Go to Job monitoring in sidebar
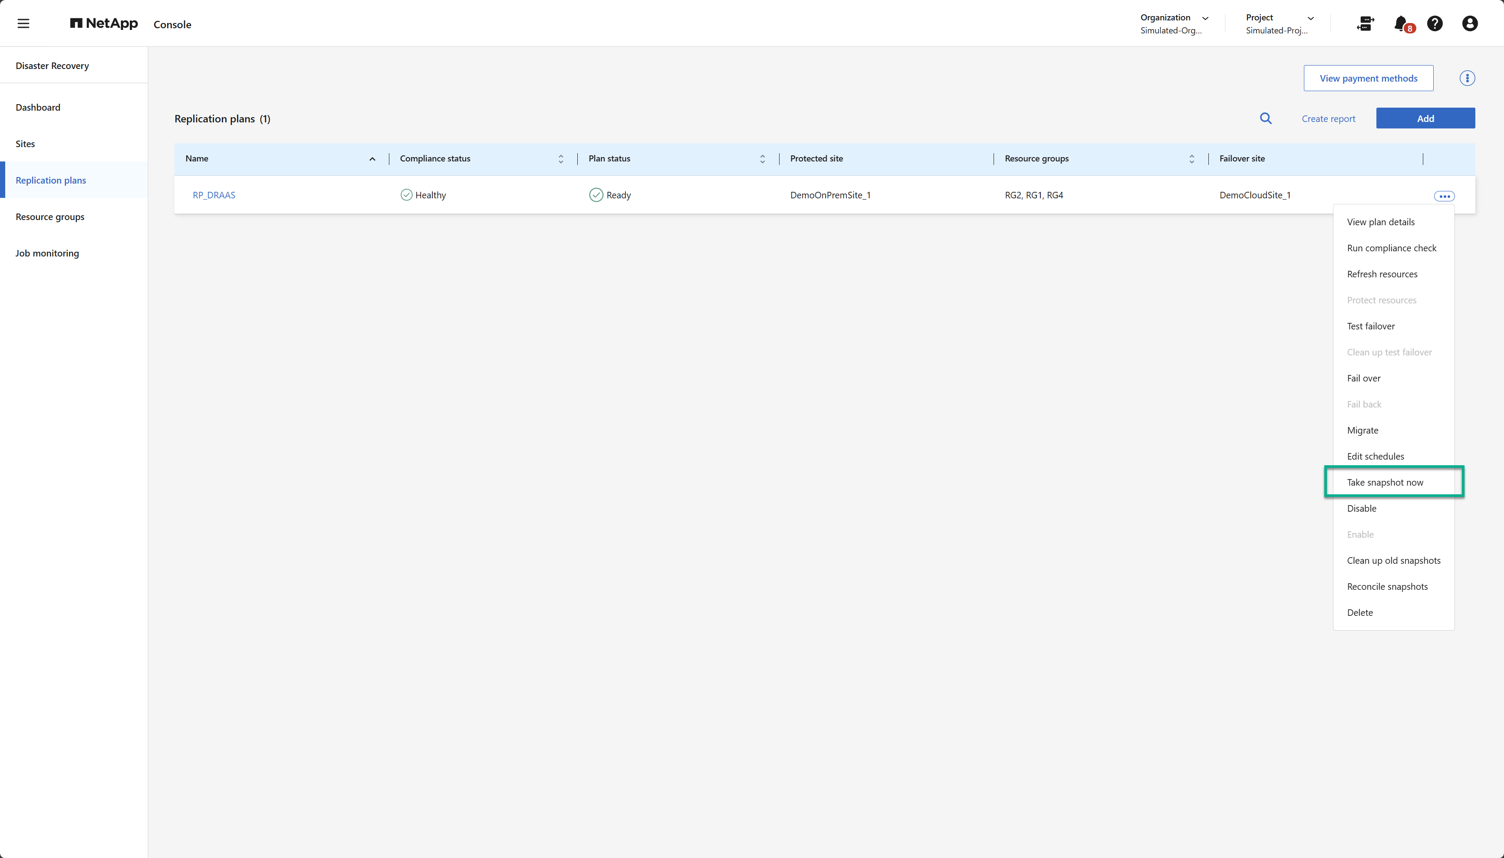Viewport: 1504px width, 858px height. pos(47,253)
